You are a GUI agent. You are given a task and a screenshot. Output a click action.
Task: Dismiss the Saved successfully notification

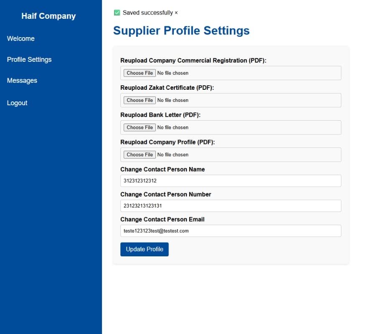[x=176, y=13]
